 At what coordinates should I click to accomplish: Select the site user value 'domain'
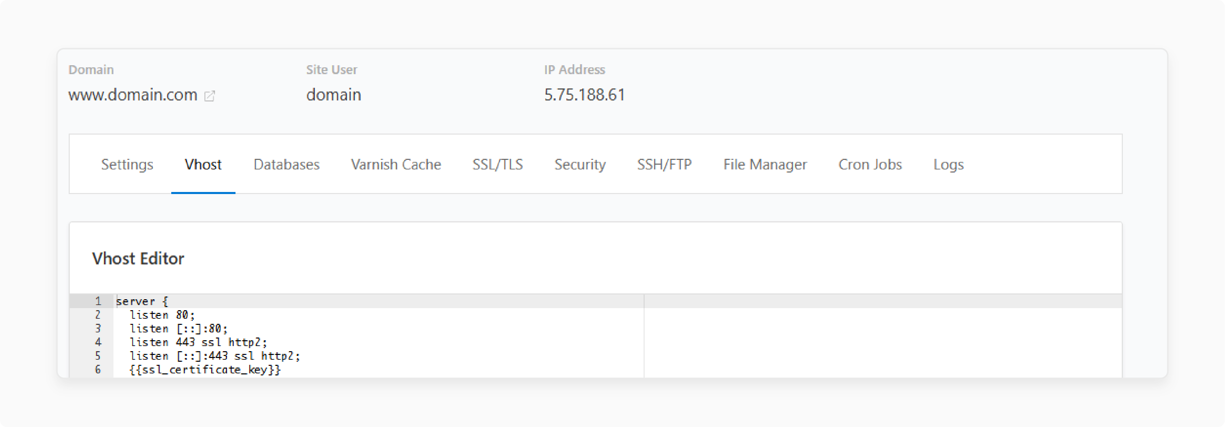click(x=333, y=95)
